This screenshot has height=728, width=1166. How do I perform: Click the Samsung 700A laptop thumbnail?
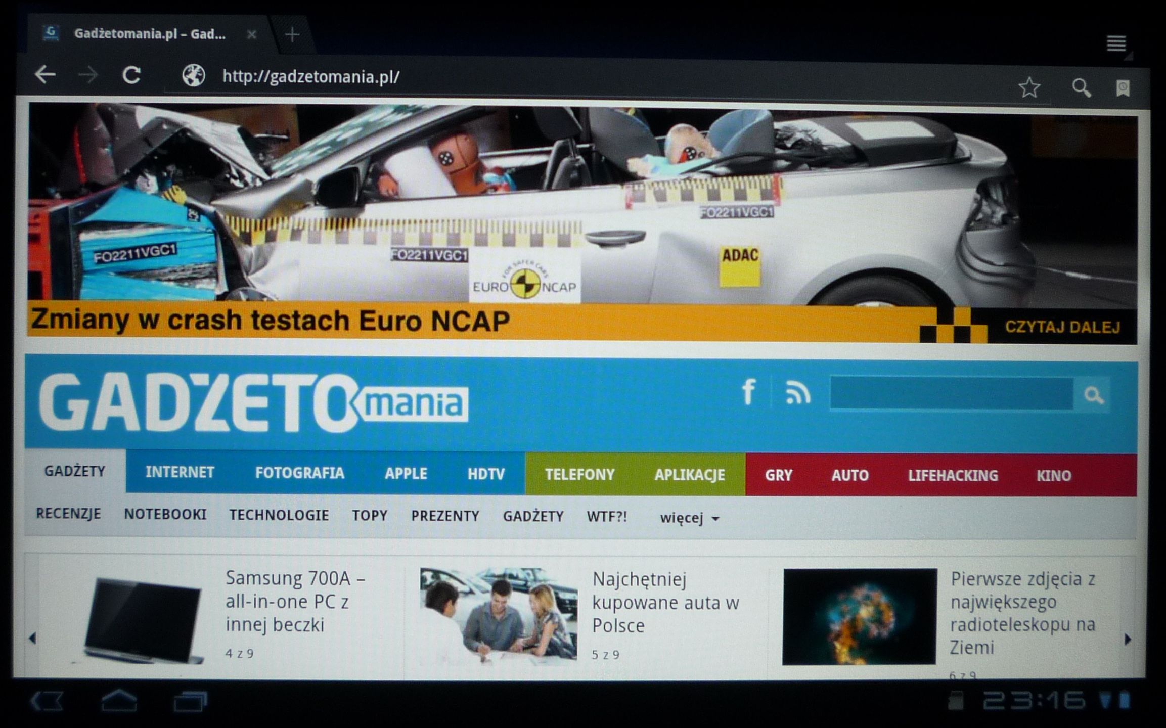139,620
